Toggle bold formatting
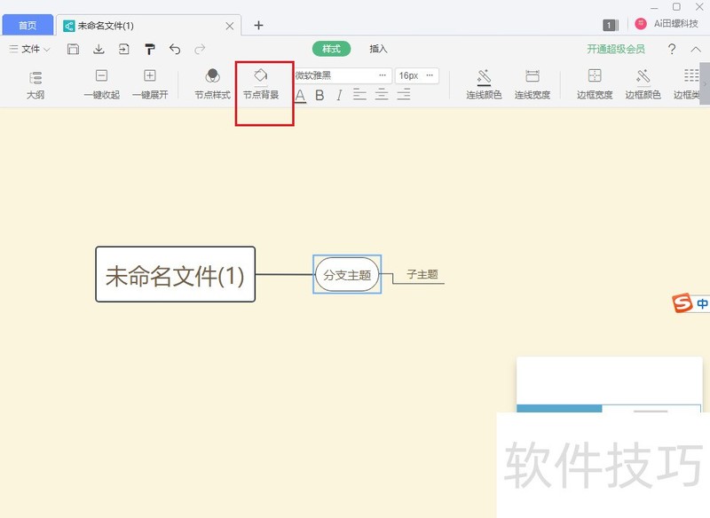The width and height of the screenshot is (710, 518). 319,95
